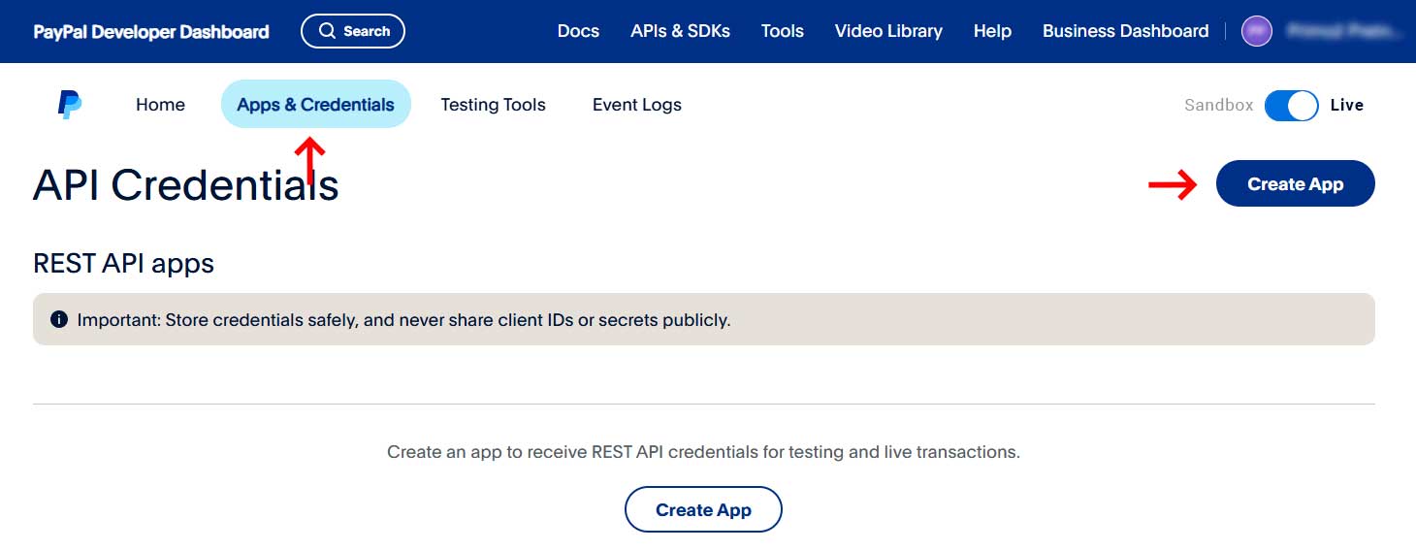Image resolution: width=1416 pixels, height=551 pixels.
Task: Open the Search box in header
Action: 353,31
